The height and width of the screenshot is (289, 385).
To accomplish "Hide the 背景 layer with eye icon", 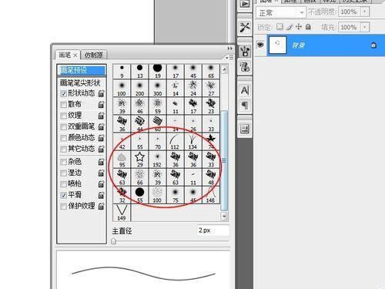I will click(x=260, y=45).
